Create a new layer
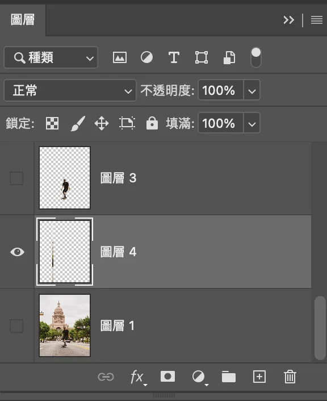Viewport: 327px width, 401px height. coord(259,377)
